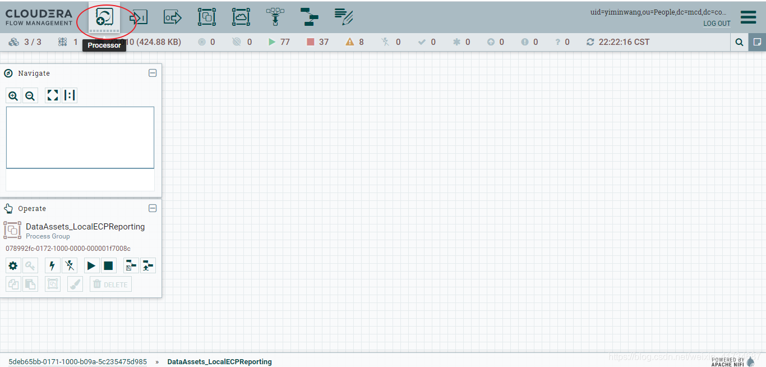Enable components with the lightning icon

point(53,265)
